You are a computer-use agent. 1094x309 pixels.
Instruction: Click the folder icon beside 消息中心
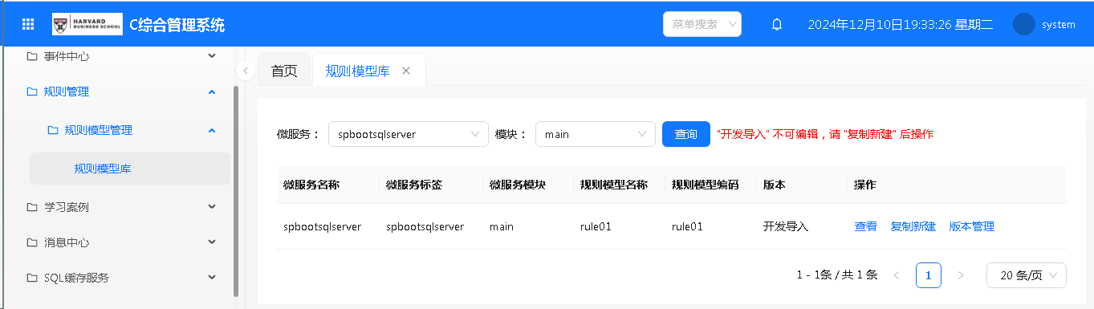point(32,242)
